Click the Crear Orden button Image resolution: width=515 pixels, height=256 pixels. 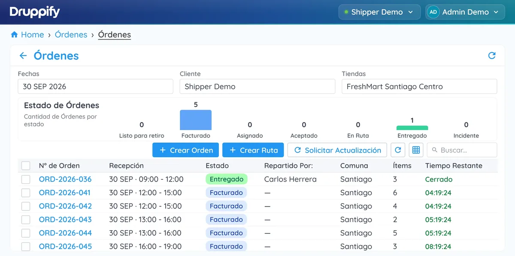185,150
